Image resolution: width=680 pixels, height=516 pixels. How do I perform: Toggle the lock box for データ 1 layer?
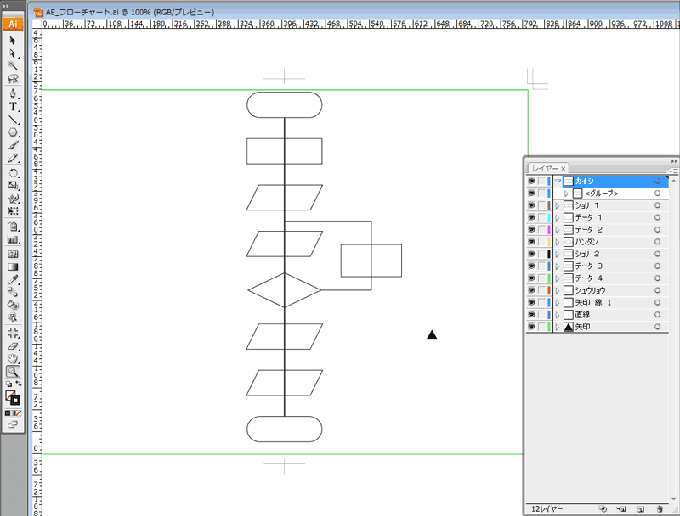pos(542,218)
